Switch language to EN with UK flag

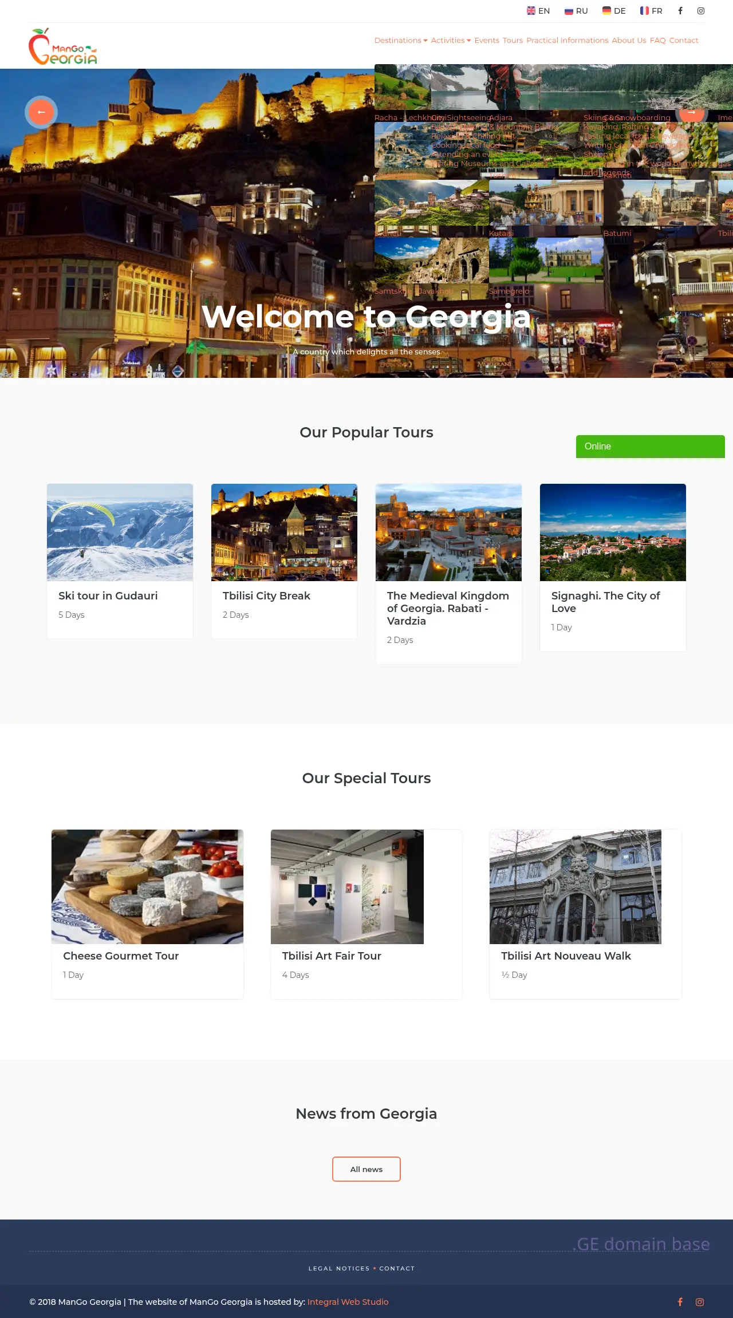click(x=538, y=11)
